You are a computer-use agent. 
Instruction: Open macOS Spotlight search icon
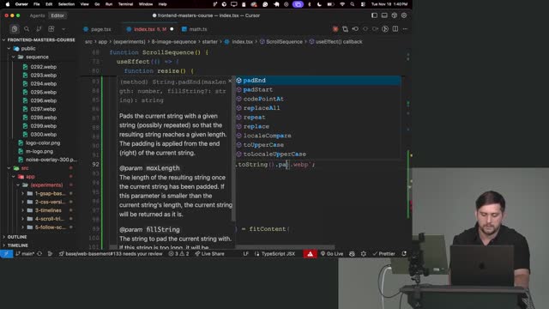click(x=353, y=4)
